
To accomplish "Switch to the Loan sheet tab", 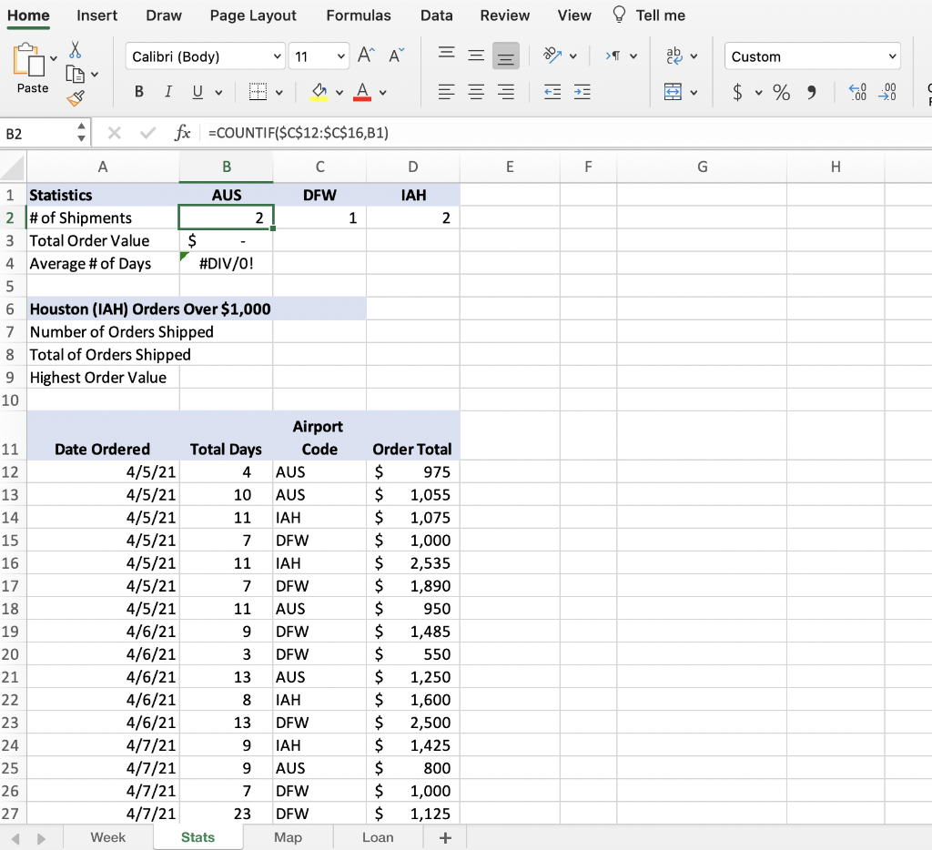I will [x=378, y=837].
